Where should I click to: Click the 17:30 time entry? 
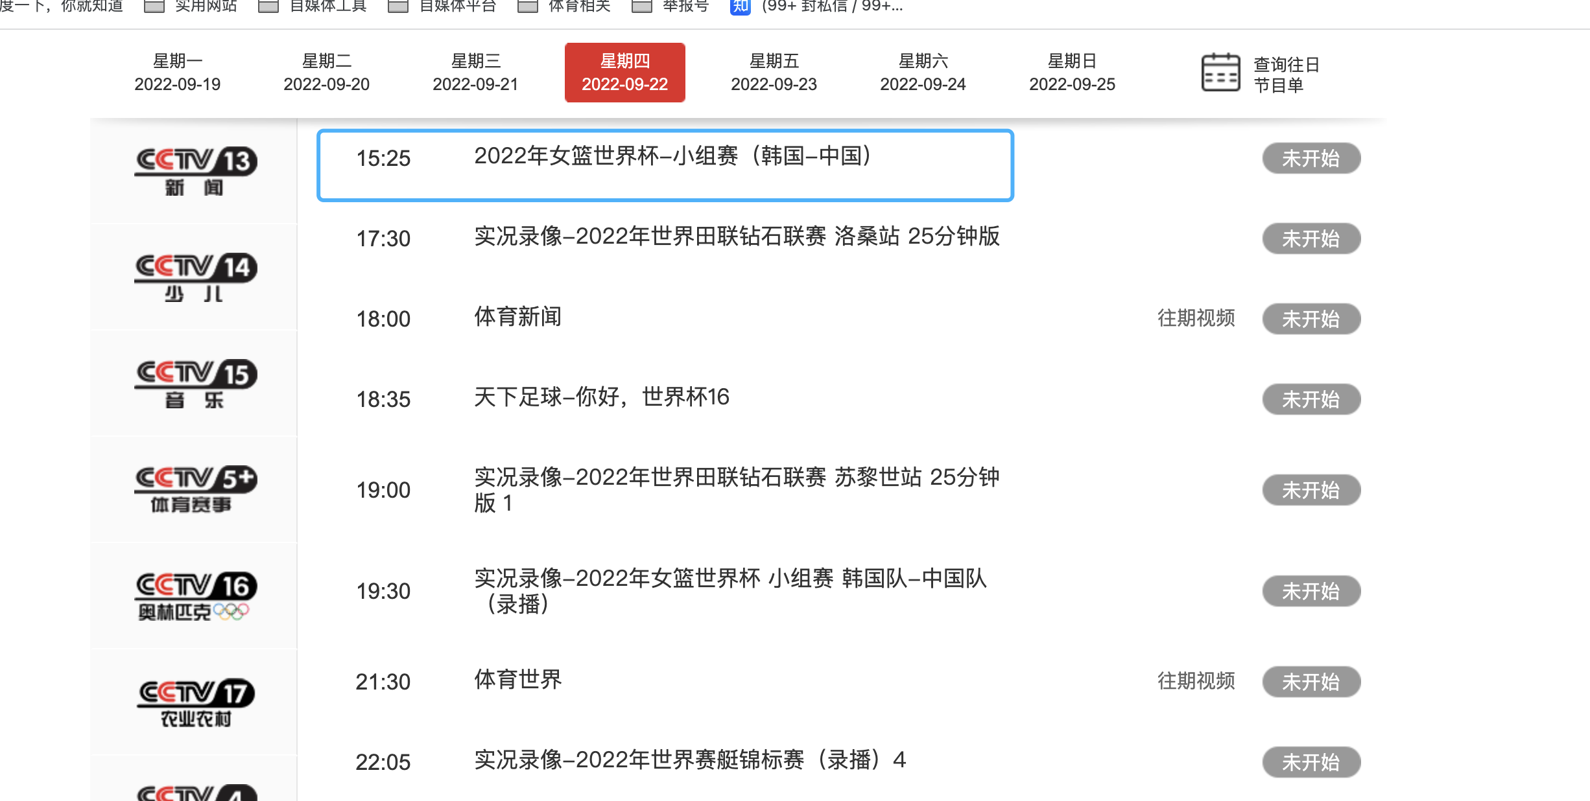click(383, 239)
